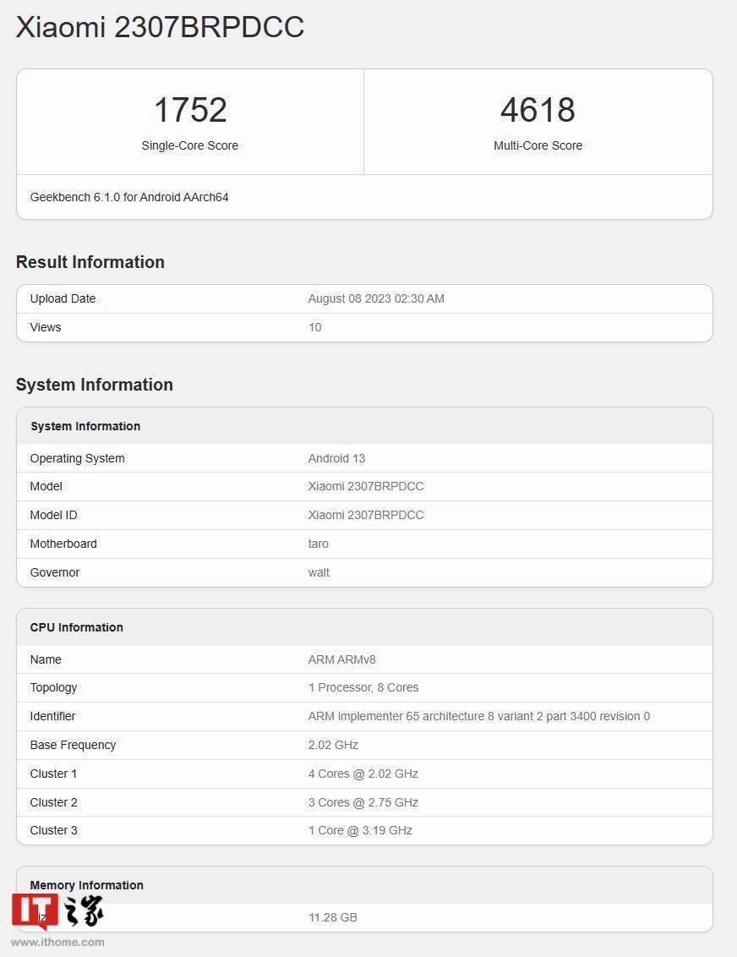This screenshot has width=737, height=957.
Task: Click the Operating System Android 13 entry
Action: point(363,457)
